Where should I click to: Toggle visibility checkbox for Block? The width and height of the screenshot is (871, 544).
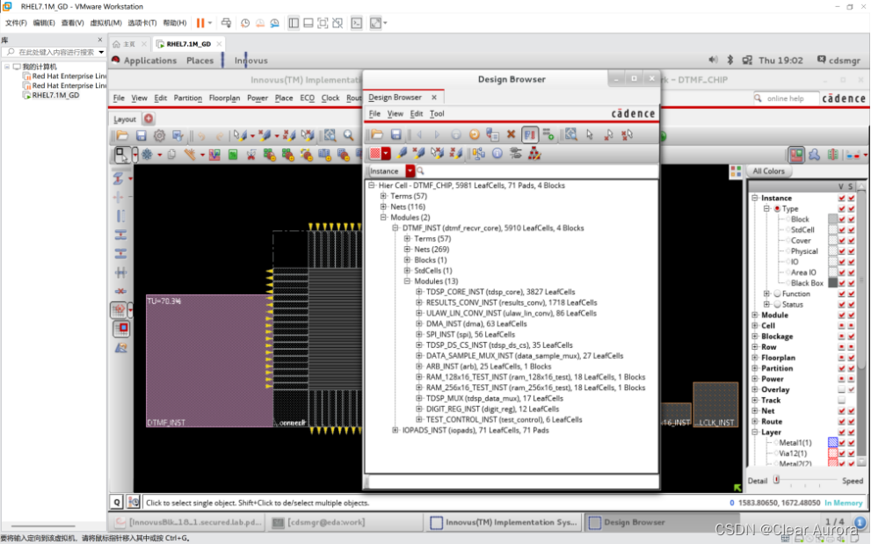(842, 219)
